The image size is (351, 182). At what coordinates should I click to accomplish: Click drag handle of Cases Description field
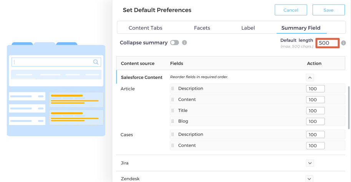(x=173, y=135)
